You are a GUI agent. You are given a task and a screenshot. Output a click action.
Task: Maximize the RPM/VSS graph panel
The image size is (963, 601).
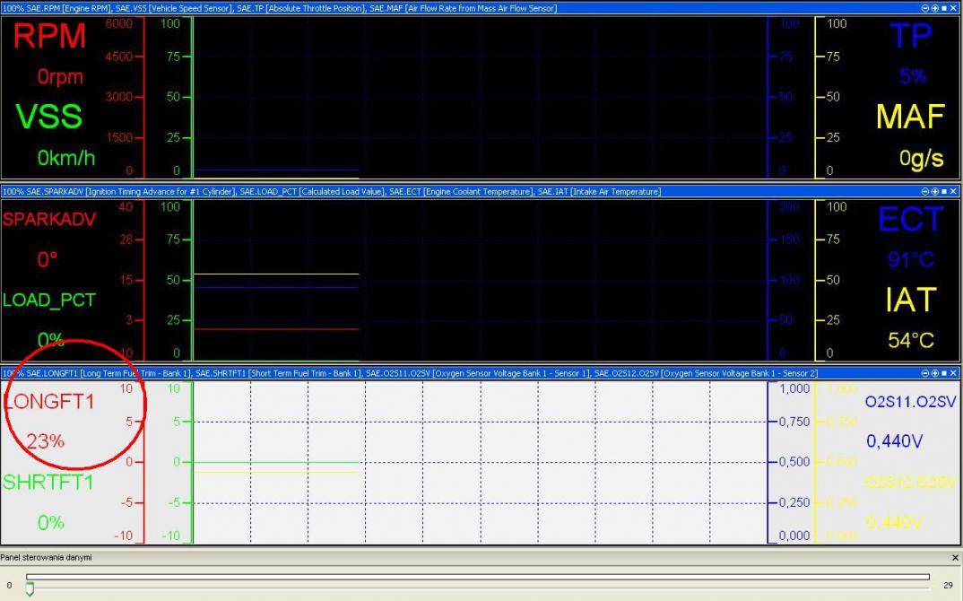943,8
